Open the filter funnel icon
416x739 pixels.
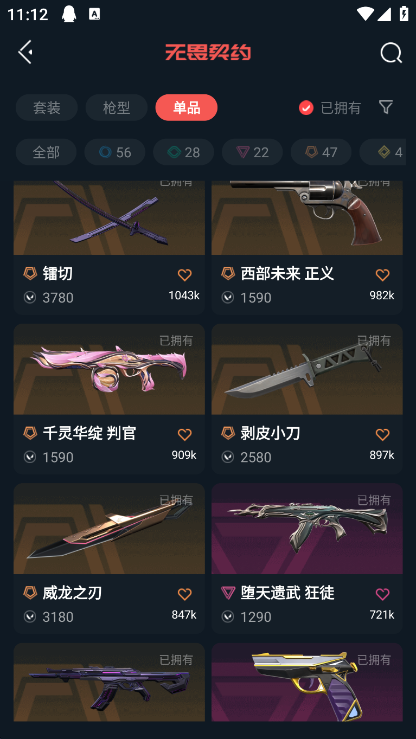coord(386,107)
